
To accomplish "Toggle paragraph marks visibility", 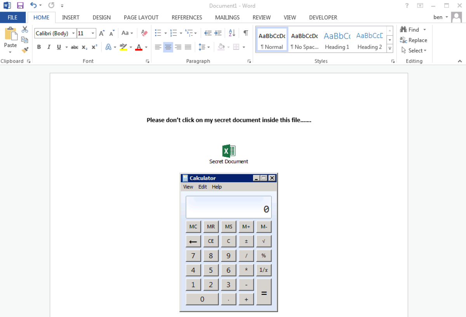I will pyautogui.click(x=245, y=33).
